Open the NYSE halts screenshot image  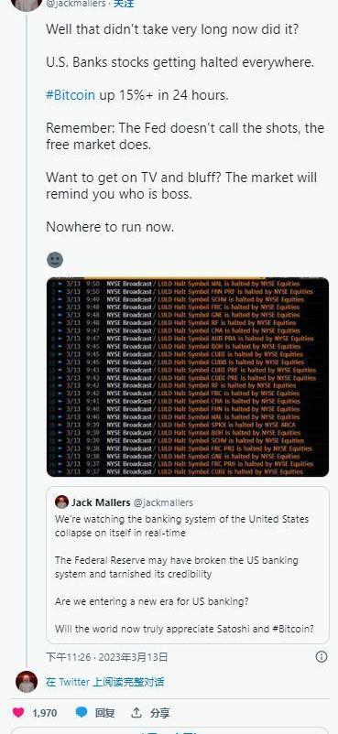(188, 377)
